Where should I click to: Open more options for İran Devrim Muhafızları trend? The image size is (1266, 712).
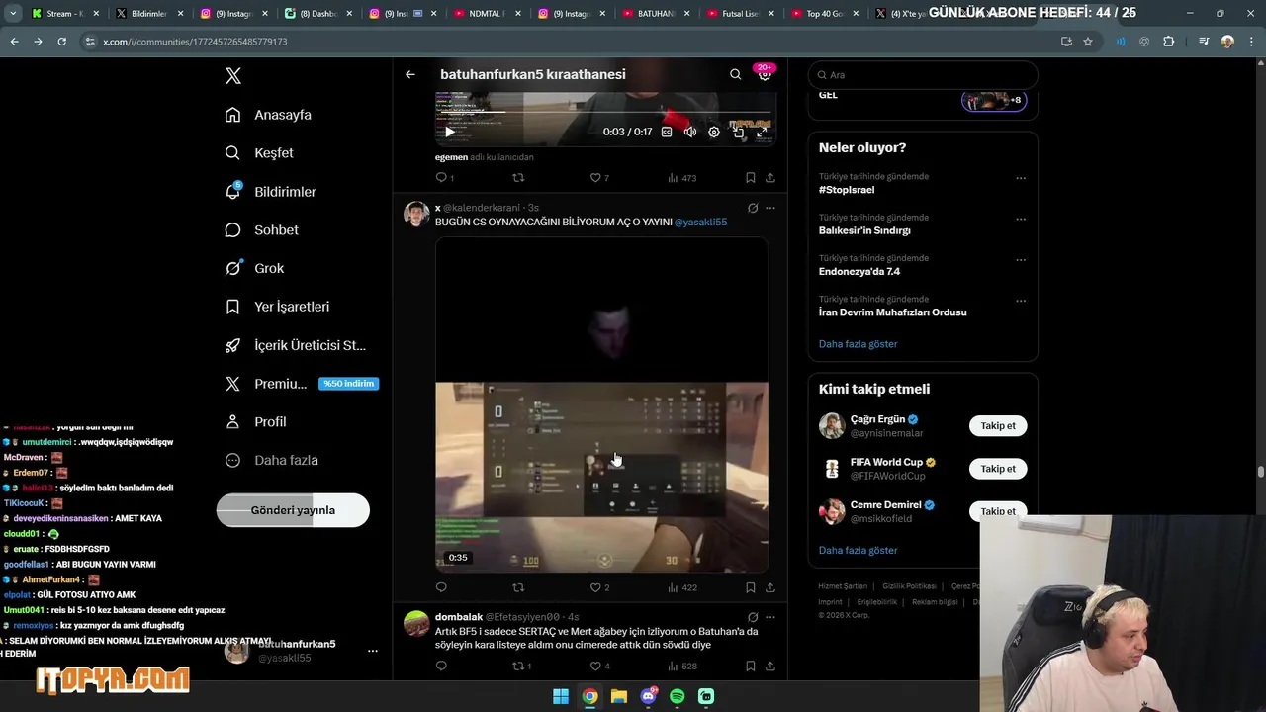[x=1021, y=301]
